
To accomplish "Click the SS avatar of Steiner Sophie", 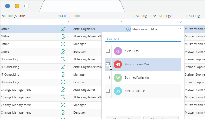I will pyautogui.click(x=118, y=91).
